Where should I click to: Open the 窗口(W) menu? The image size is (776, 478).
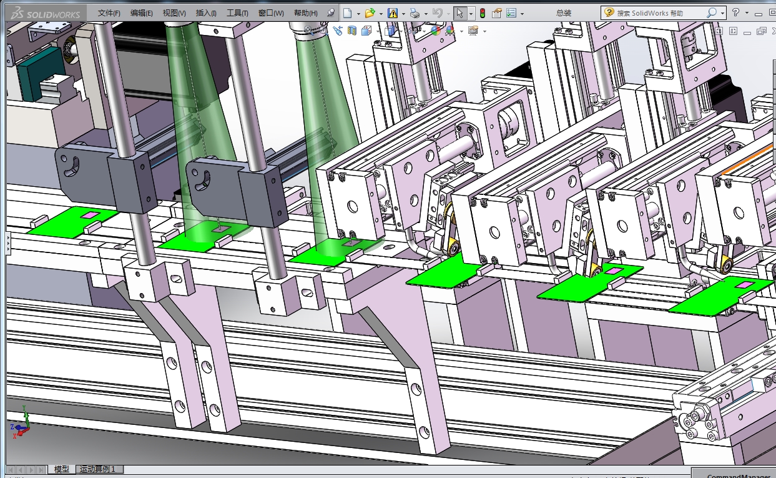(x=271, y=13)
